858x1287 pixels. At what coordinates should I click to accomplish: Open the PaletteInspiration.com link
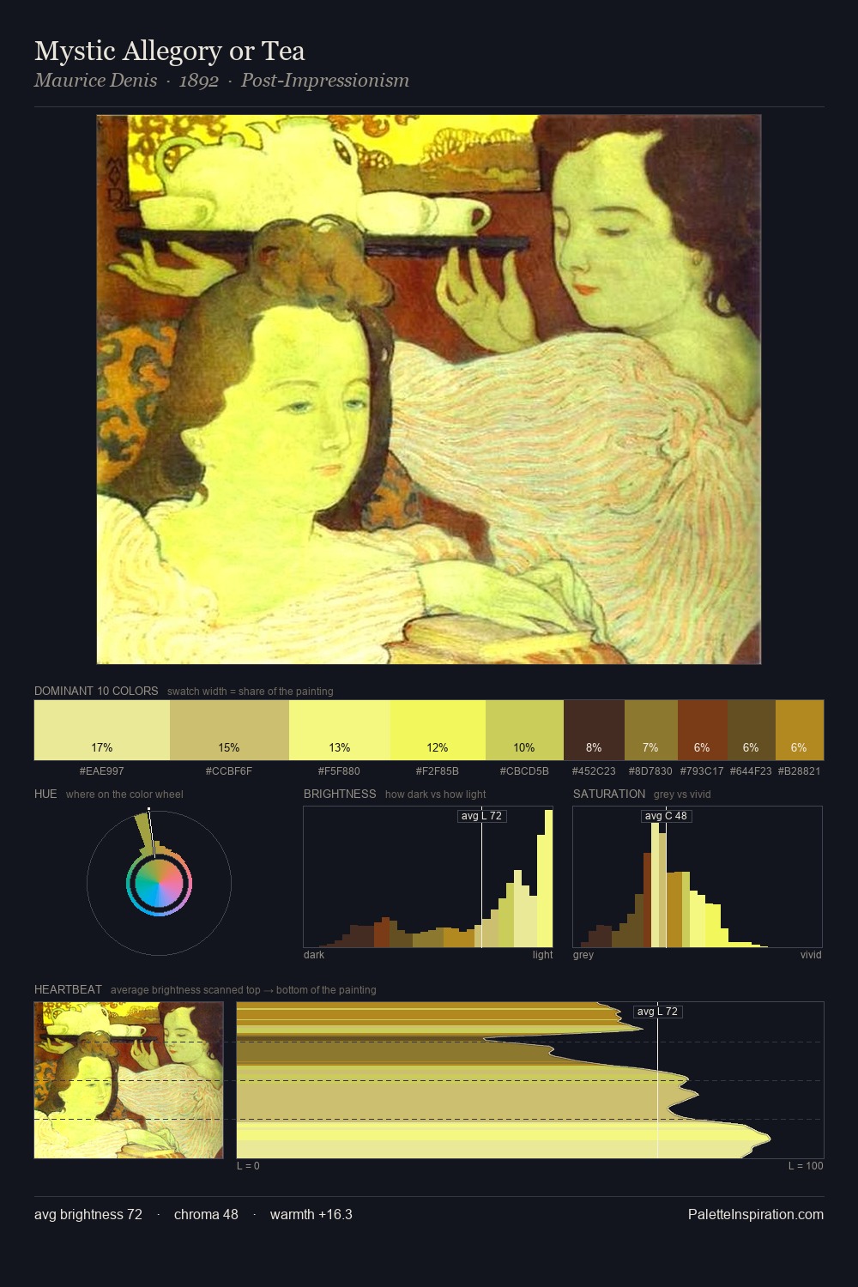pyautogui.click(x=756, y=1214)
